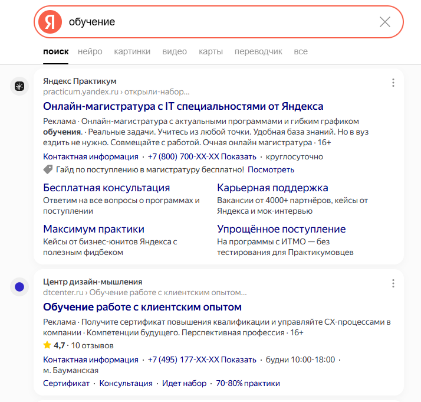Click будни 10:00-18:00 hours text
The width and height of the screenshot is (421, 402).
[300, 360]
